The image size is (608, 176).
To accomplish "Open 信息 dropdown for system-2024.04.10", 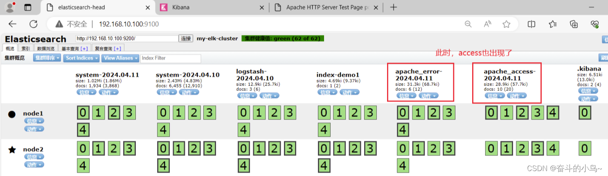I will coord(167,93).
